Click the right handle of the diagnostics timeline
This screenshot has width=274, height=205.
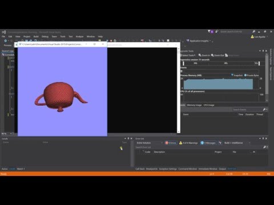(259, 63)
